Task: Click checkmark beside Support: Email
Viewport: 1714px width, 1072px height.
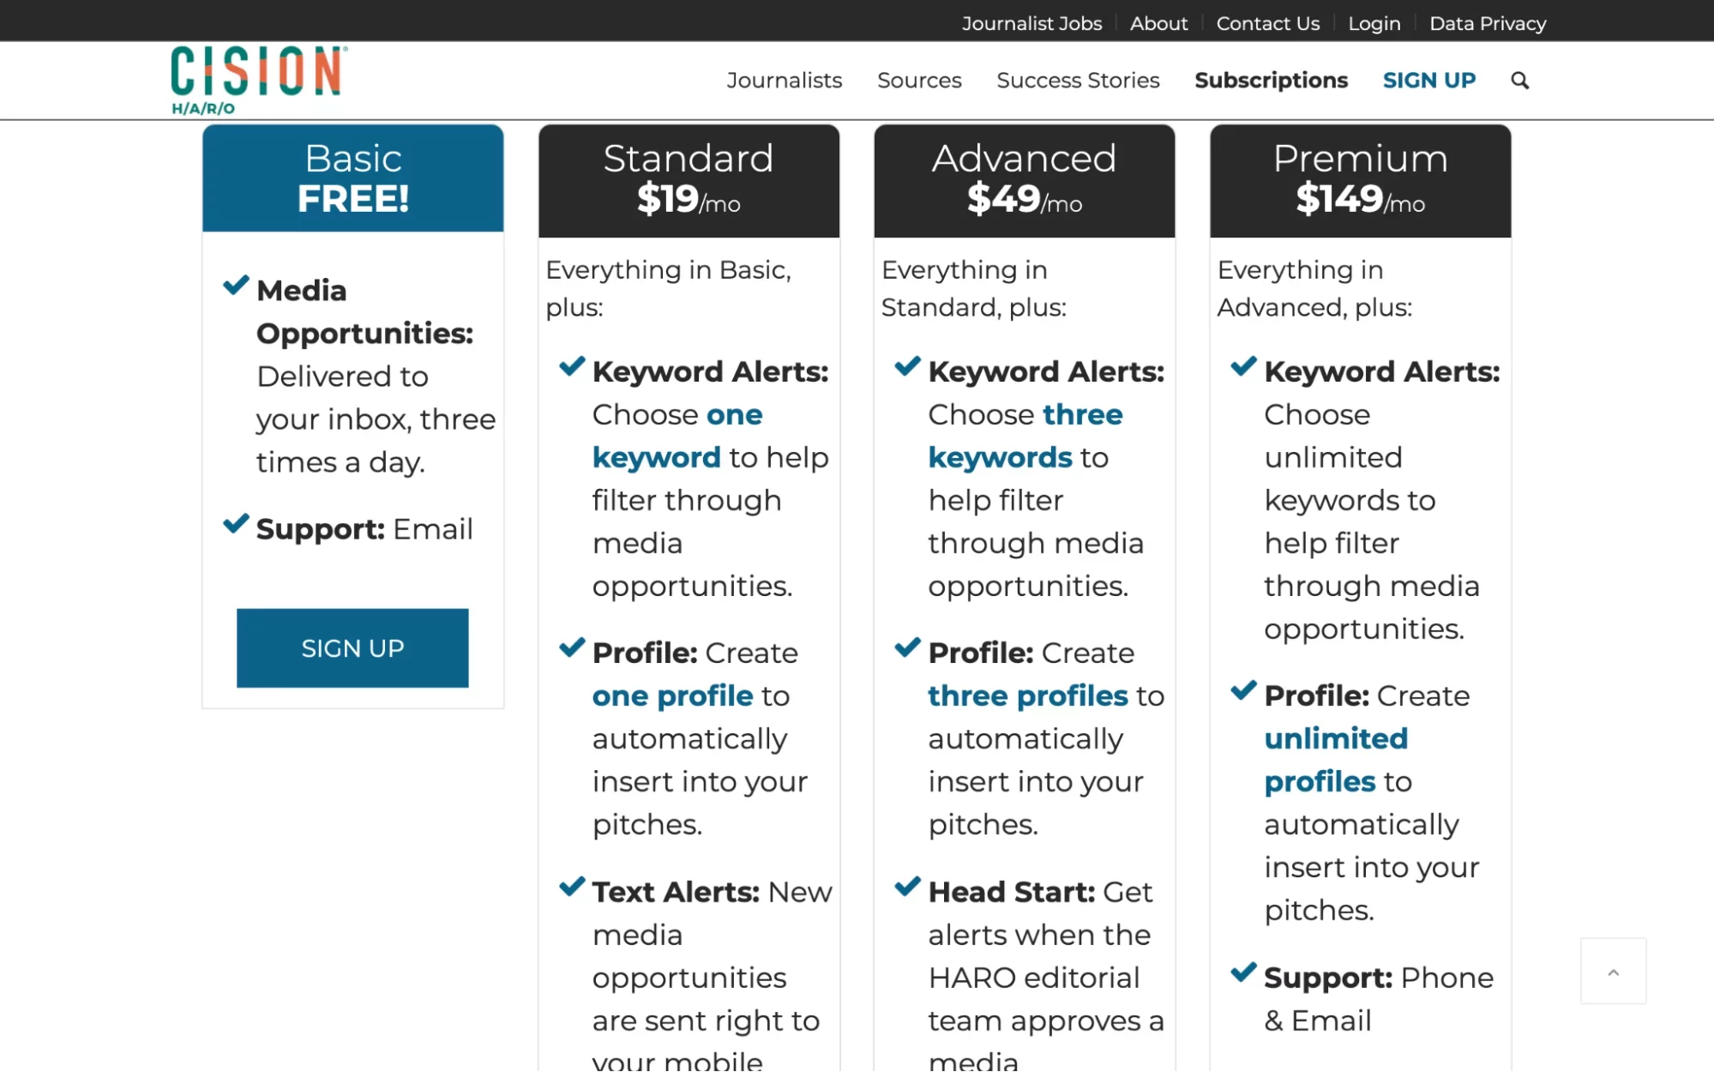Action: point(236,524)
